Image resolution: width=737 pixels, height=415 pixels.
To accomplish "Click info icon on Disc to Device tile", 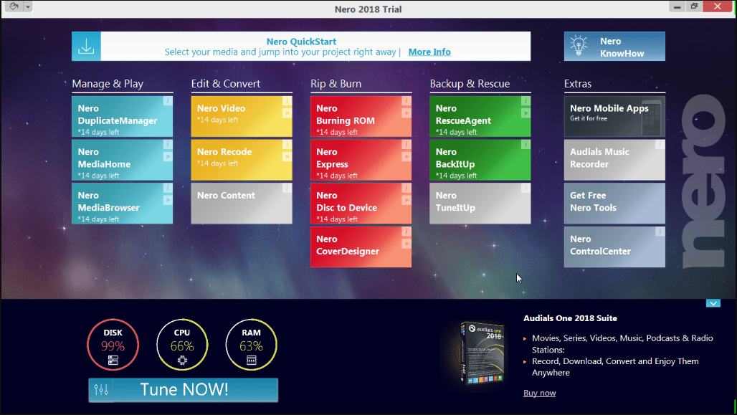I will coord(406,188).
